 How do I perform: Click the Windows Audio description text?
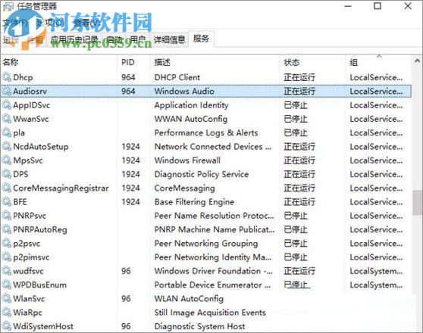184,91
